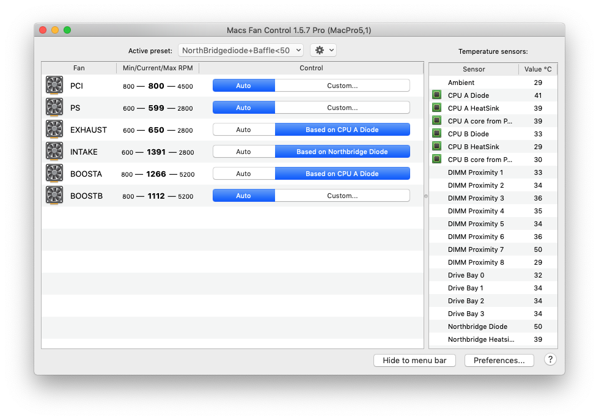Select the DIMM Proximity 6 row
The width and height of the screenshot is (599, 420).
493,237
